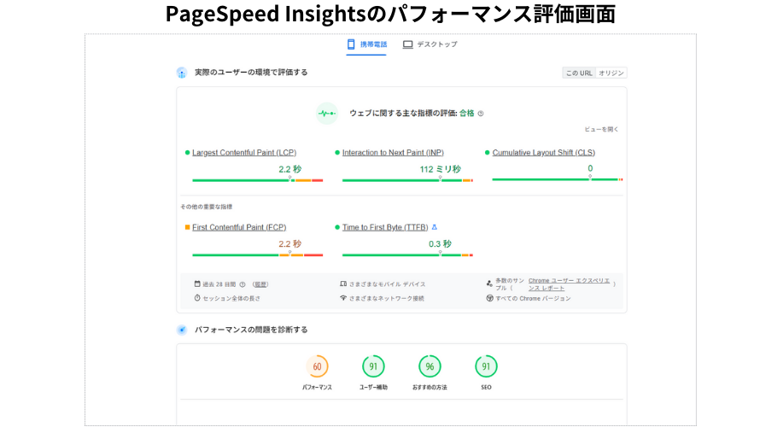Click the devices icon by さまざまなモバイル デバイス

[x=343, y=284]
